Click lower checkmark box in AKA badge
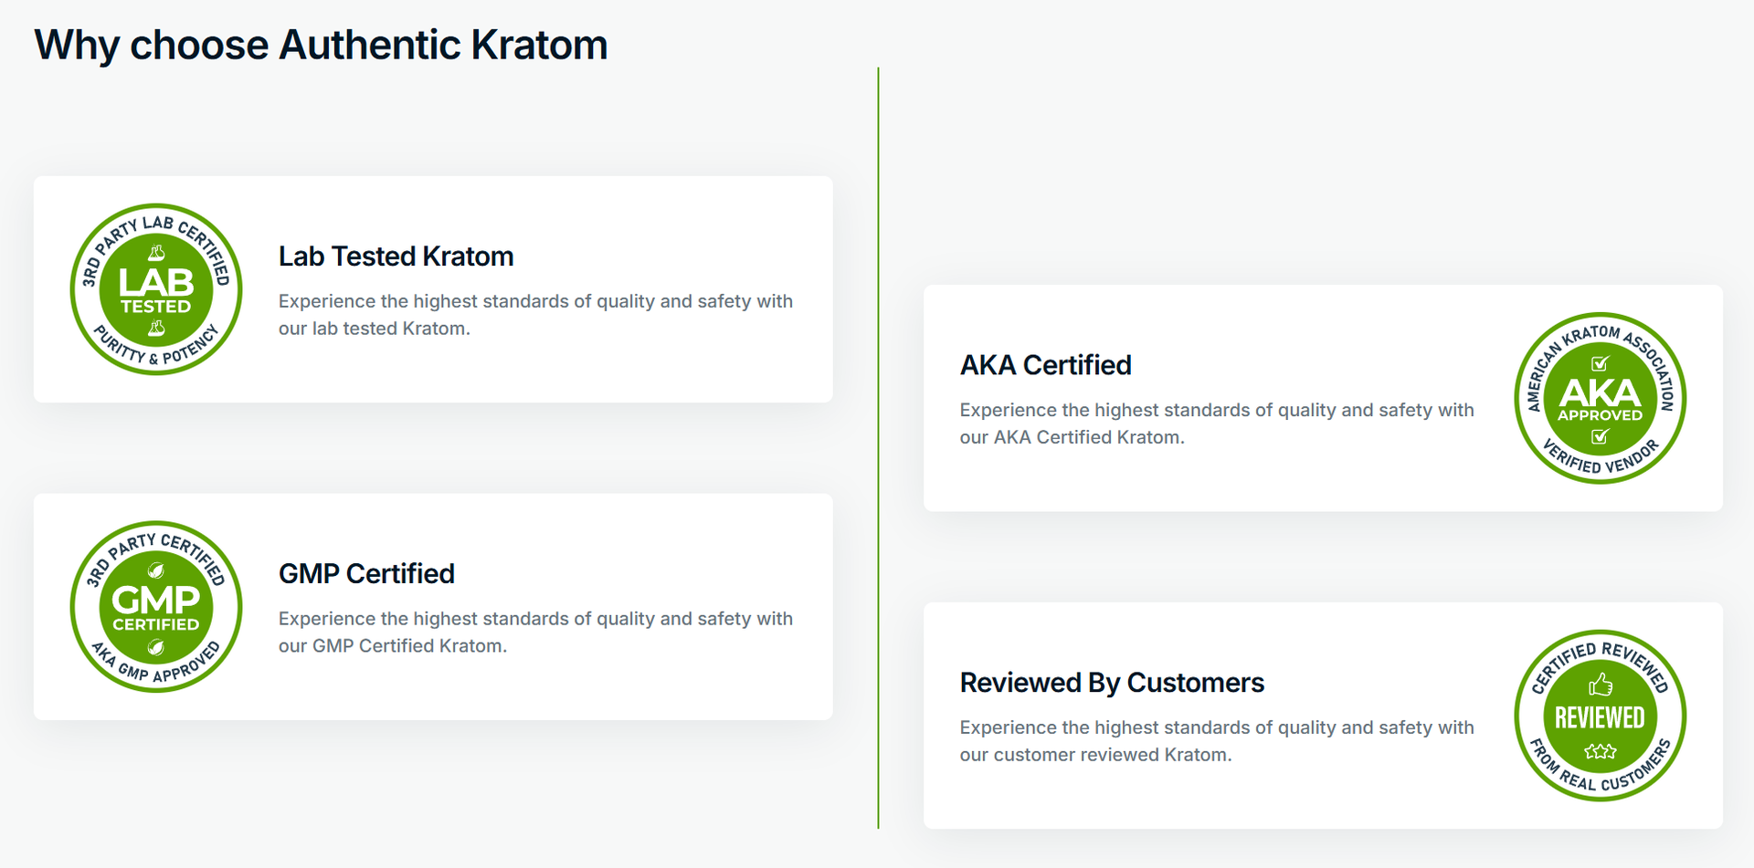The width and height of the screenshot is (1754, 868). [1600, 436]
